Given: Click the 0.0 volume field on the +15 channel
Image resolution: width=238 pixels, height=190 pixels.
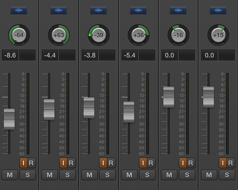Looking at the screenshot, I should coord(209,55).
